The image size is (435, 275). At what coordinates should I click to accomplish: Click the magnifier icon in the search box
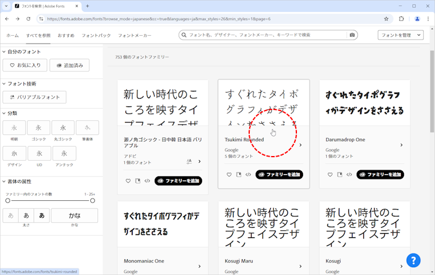click(183, 35)
